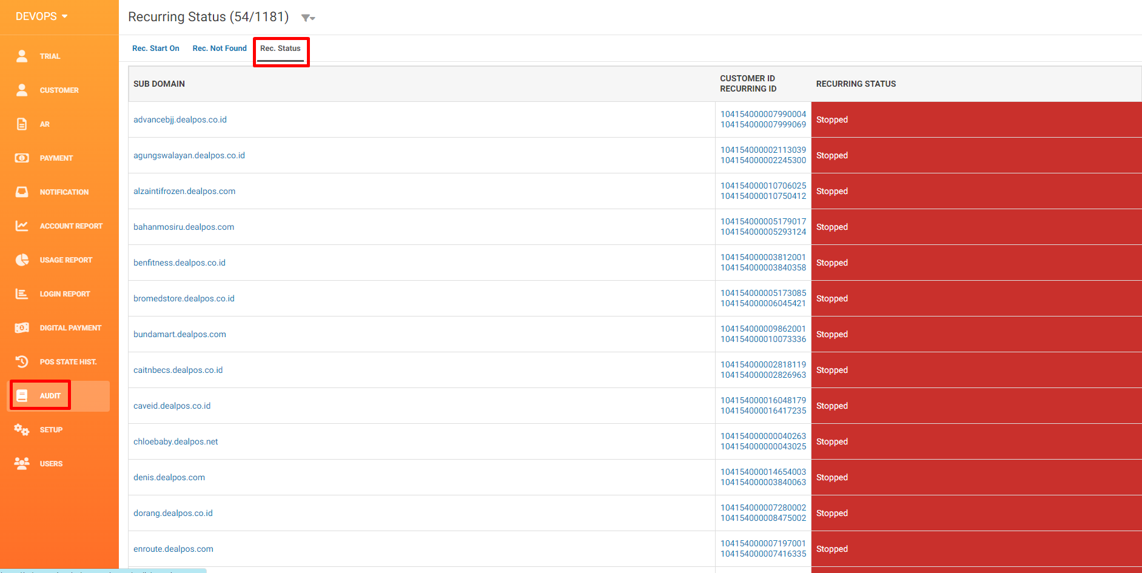Select the Rec. Status tab
Screen dimensions: 1142x573
tap(280, 49)
